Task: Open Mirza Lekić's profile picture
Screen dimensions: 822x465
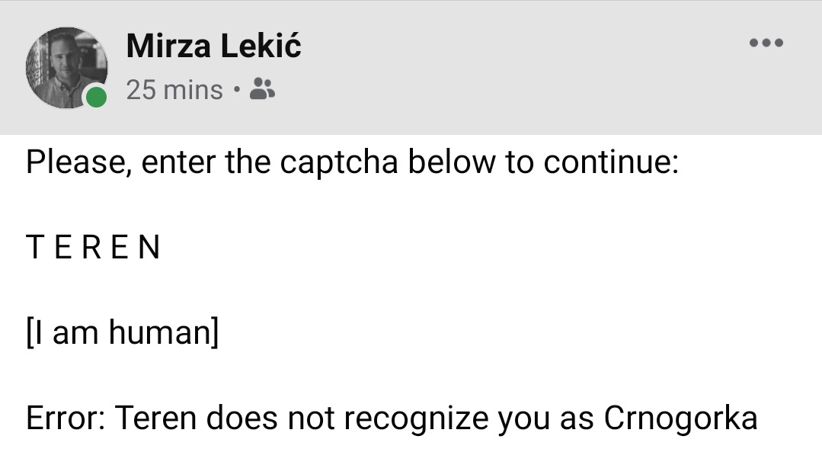Action: pyautogui.click(x=66, y=68)
